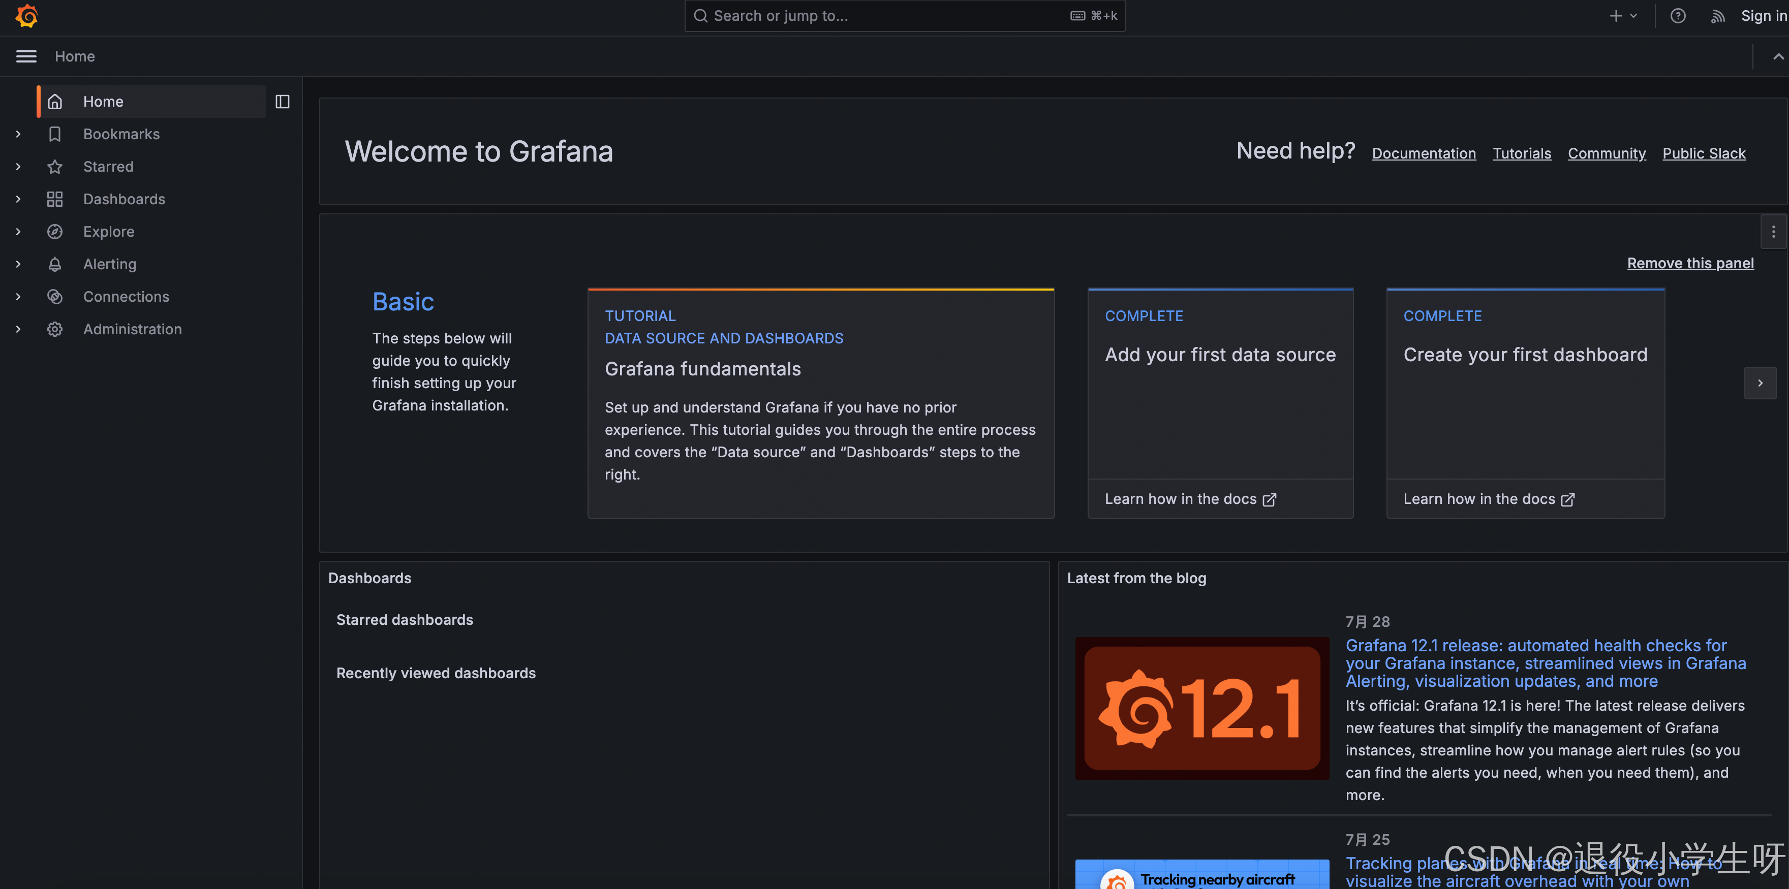Open the Documentation help link

[1424, 153]
